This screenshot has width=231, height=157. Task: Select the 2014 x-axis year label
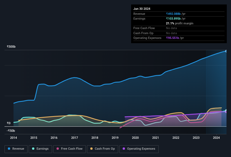tap(14, 138)
